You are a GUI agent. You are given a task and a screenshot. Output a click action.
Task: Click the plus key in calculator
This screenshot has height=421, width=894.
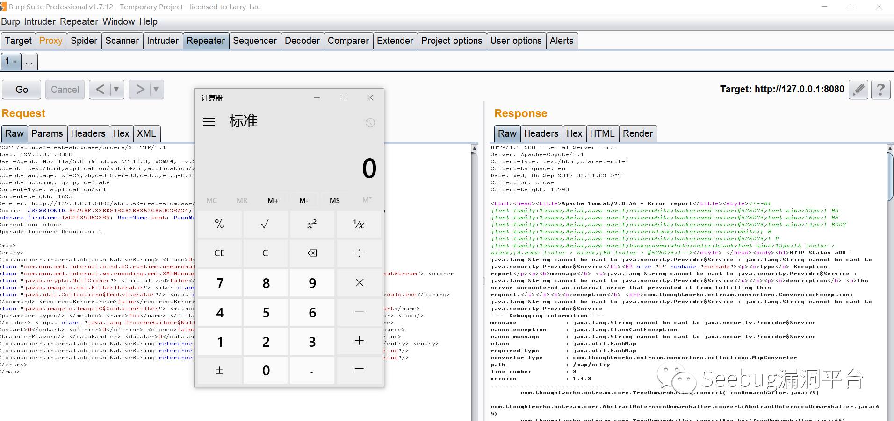[359, 341]
